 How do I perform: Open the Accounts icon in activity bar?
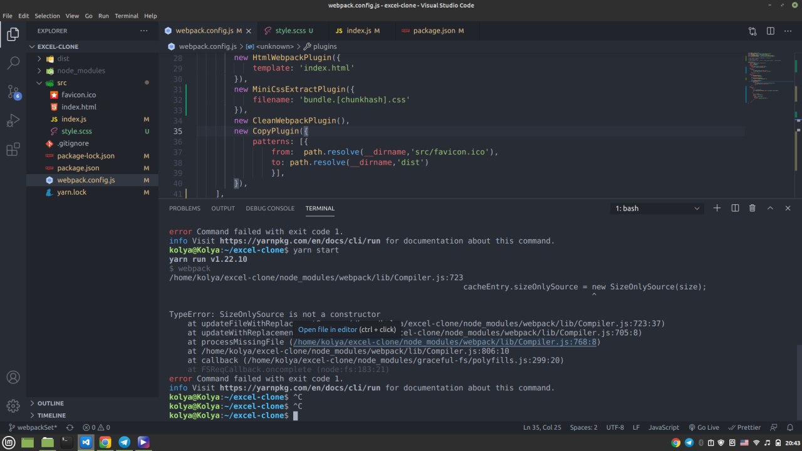click(x=13, y=378)
